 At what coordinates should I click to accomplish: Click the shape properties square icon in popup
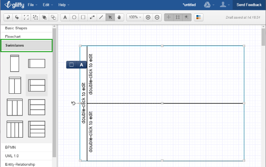click(x=71, y=65)
